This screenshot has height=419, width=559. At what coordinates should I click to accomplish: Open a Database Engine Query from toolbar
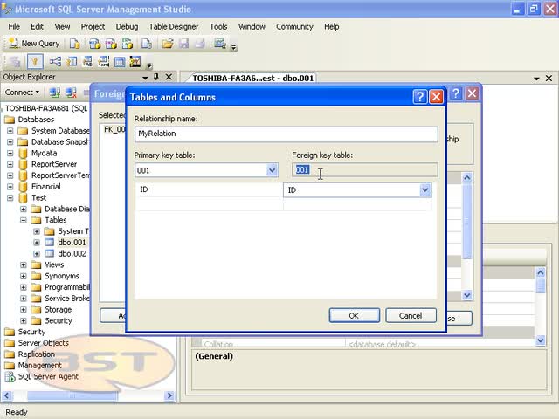pyautogui.click(x=75, y=44)
